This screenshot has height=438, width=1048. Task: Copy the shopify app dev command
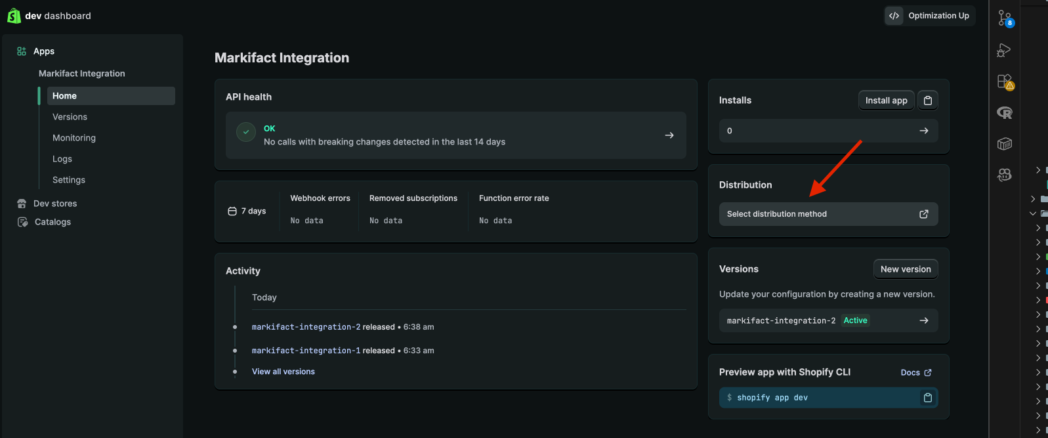click(x=927, y=398)
